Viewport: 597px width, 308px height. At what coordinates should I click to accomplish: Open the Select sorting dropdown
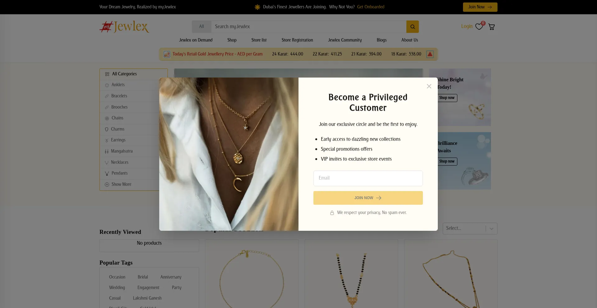[x=470, y=229]
